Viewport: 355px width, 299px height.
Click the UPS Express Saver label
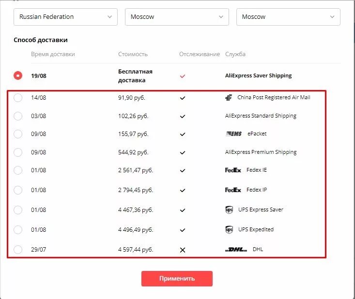pyautogui.click(x=261, y=209)
